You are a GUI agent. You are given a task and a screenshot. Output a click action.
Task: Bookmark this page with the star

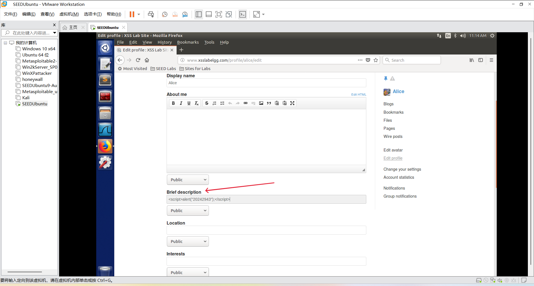(376, 60)
